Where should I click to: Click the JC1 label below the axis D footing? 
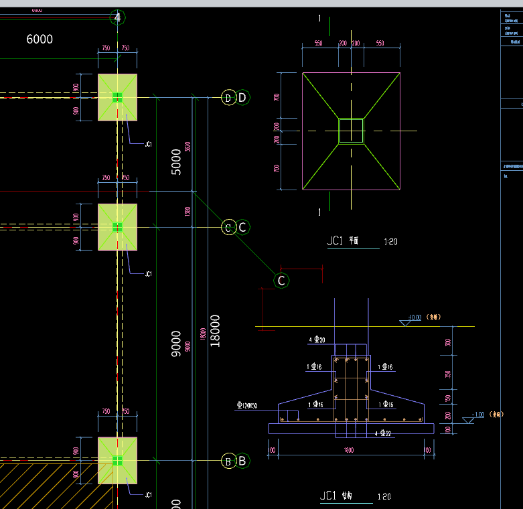pyautogui.click(x=149, y=144)
